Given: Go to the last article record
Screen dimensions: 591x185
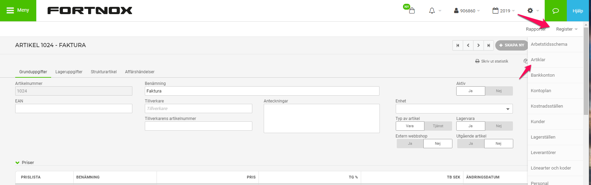Looking at the screenshot, I should pos(489,45).
